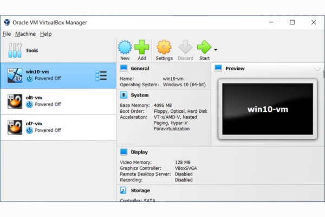Click the Windows 10 (64-bit) operating system value
The height and width of the screenshot is (217, 325).
point(184,85)
